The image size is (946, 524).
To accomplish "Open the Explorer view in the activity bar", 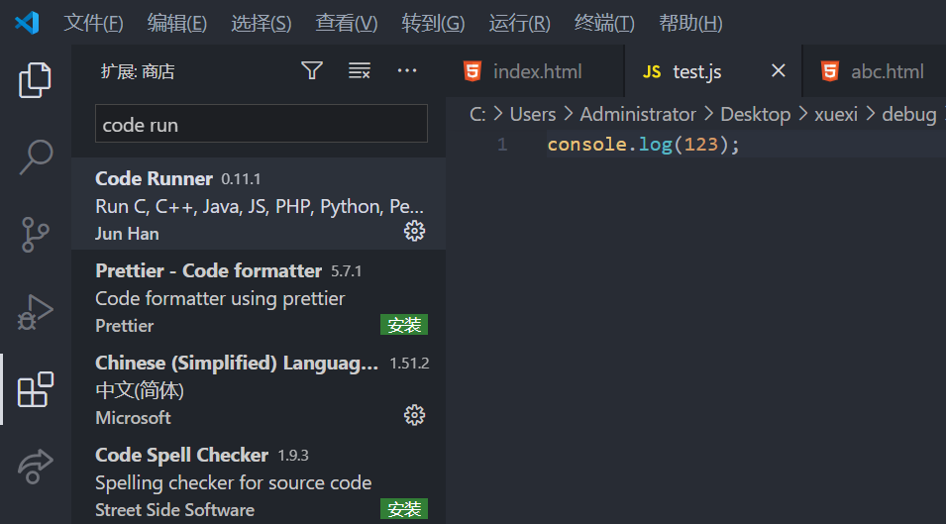I will tap(35, 79).
